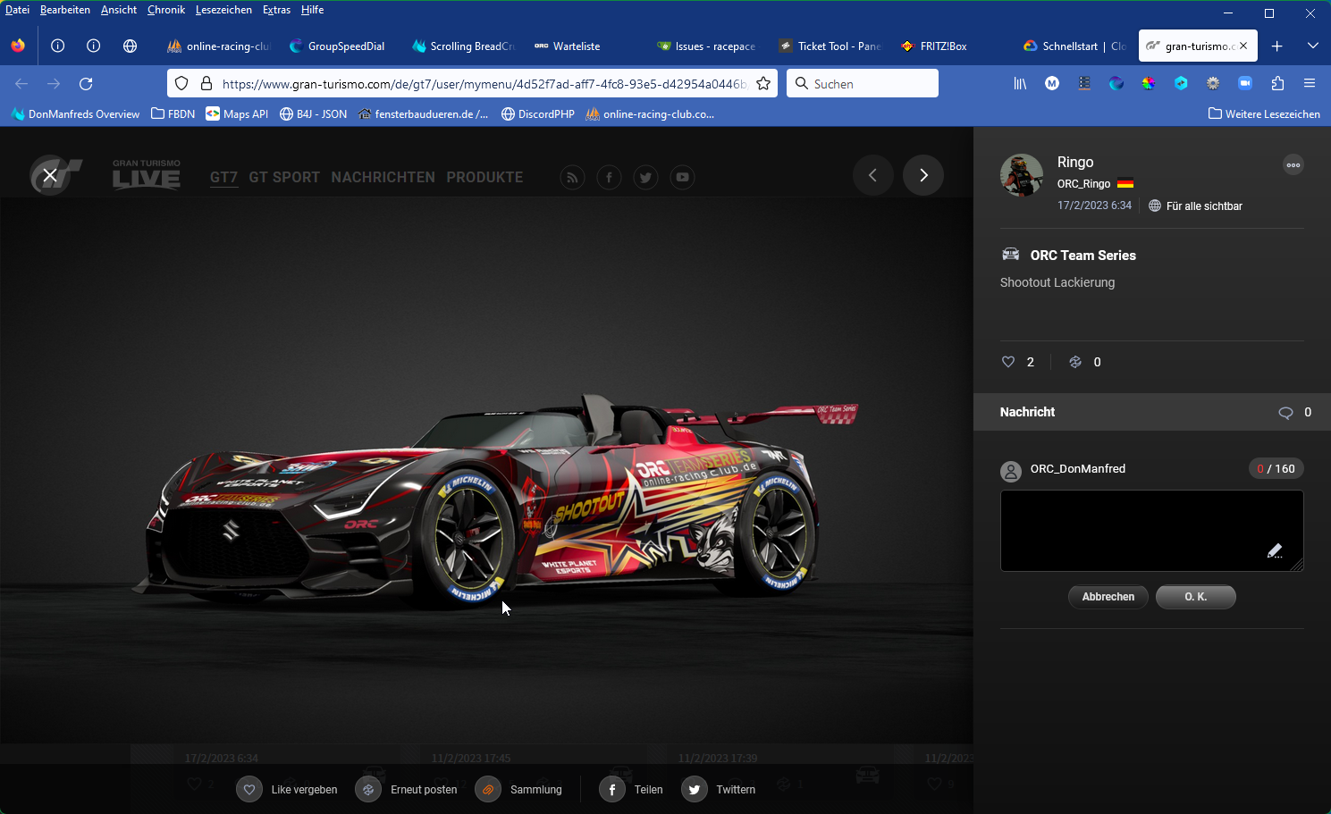This screenshot has width=1331, height=814.
Task: Click the RSS feed icon
Action: [572, 177]
